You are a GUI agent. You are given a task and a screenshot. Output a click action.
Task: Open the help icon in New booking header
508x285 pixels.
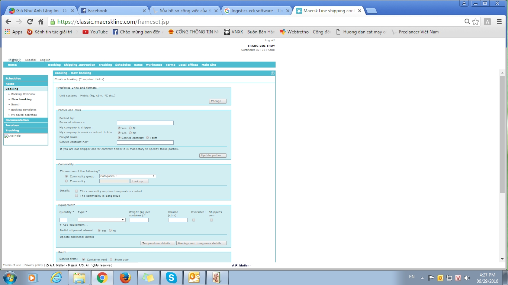coord(273,73)
